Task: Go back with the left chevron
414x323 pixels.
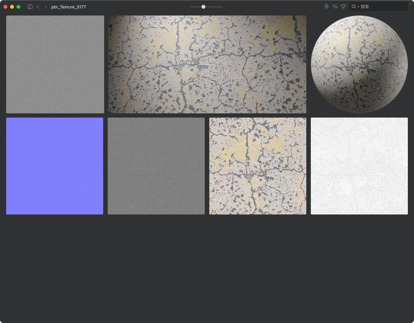Action: click(x=38, y=7)
